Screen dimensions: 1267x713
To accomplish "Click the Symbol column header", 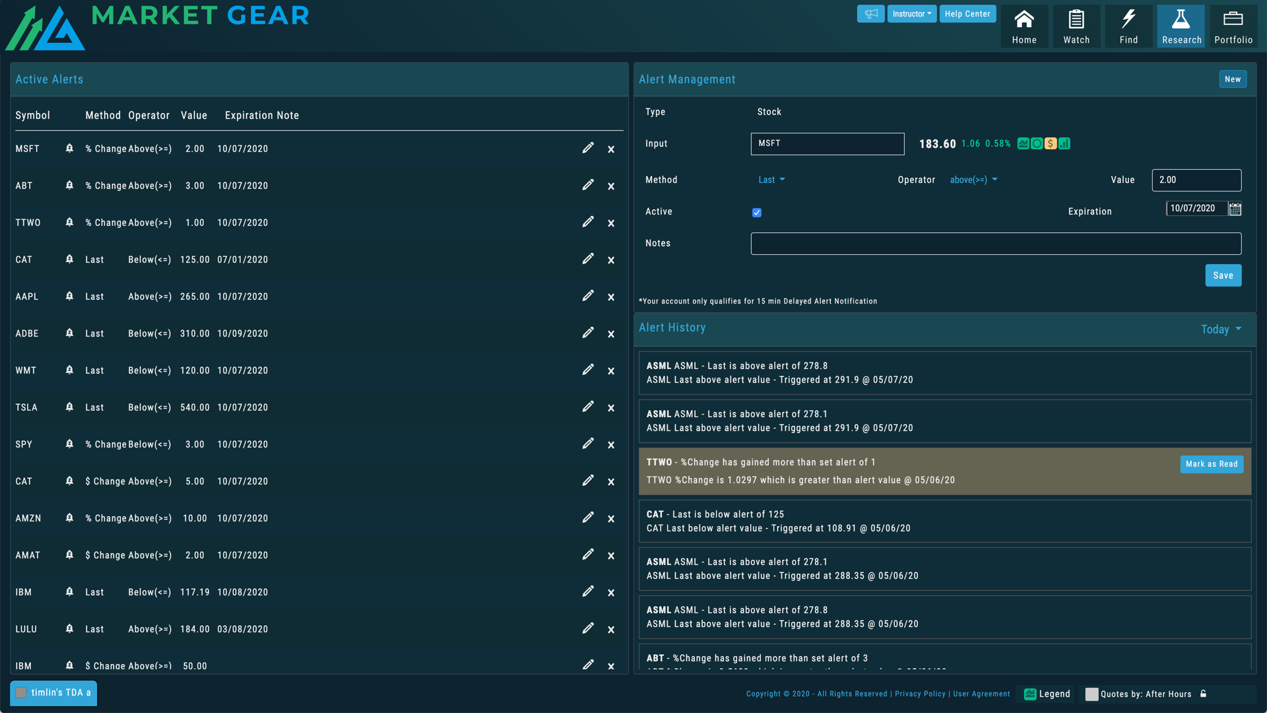I will (33, 116).
